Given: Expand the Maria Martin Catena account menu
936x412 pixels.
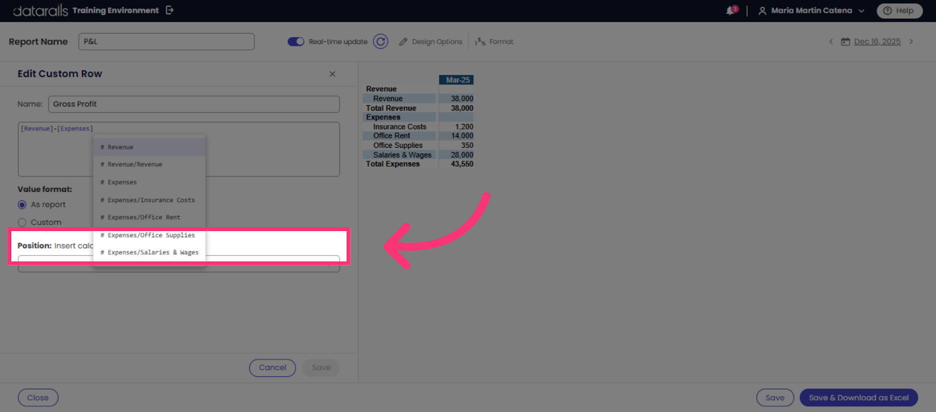Looking at the screenshot, I should (861, 11).
